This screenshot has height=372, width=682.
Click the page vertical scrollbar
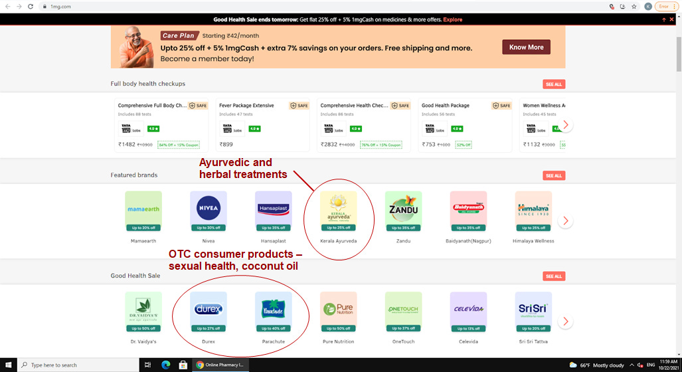pos(679,54)
